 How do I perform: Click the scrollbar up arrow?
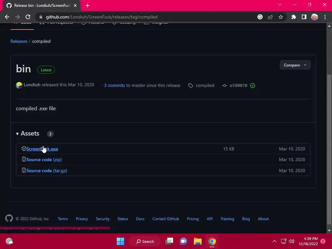pos(329,26)
